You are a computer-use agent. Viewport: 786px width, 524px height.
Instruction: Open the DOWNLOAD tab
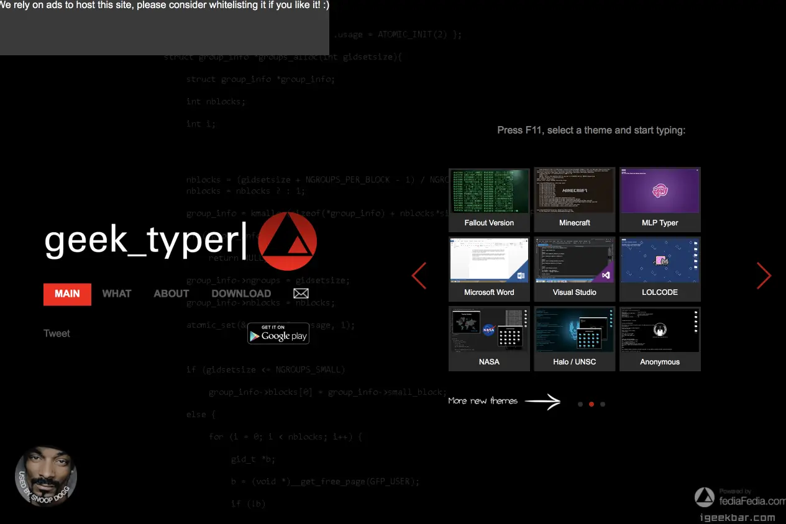(x=241, y=294)
